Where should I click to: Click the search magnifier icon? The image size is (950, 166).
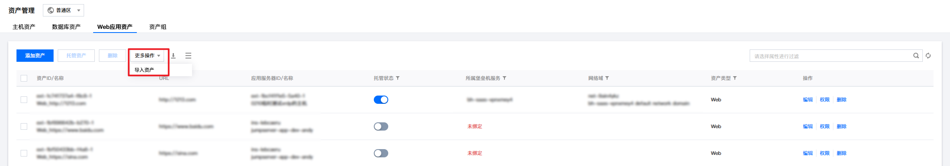pyautogui.click(x=916, y=56)
